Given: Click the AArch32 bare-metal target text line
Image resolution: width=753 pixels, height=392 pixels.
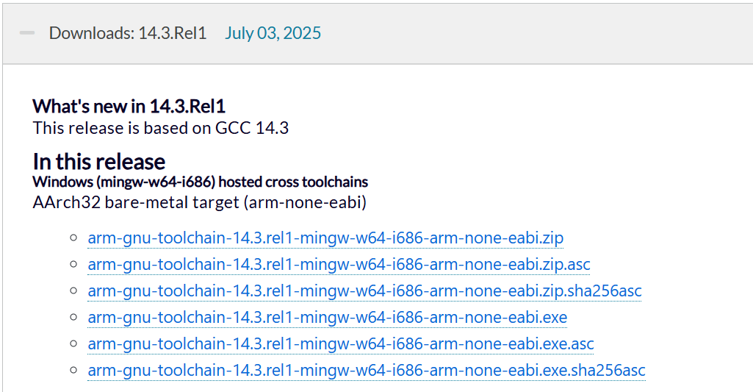Looking at the screenshot, I should (199, 202).
